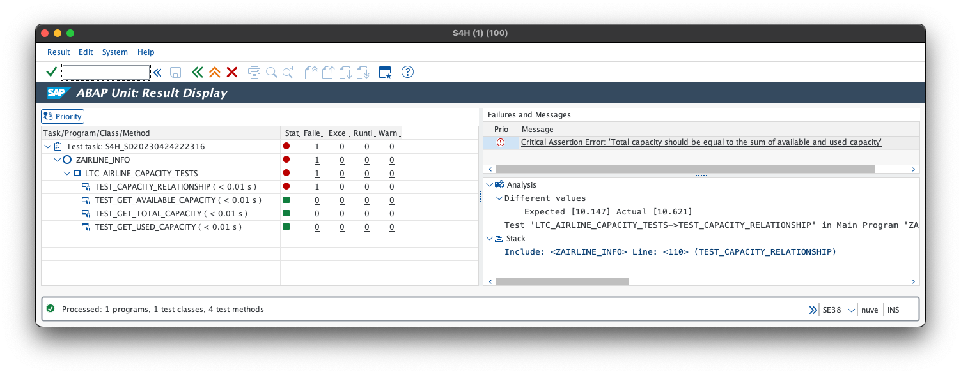Image resolution: width=961 pixels, height=374 pixels.
Task: Click green status square of TEST_GET_USED_CAPACITY
Action: 286,227
